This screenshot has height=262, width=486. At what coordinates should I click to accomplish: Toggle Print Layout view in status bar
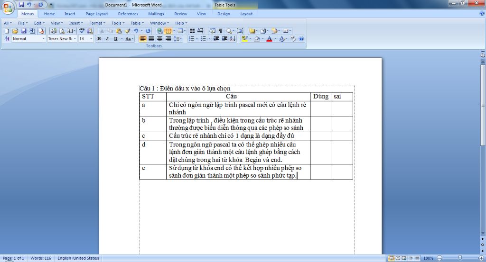[x=391, y=258]
